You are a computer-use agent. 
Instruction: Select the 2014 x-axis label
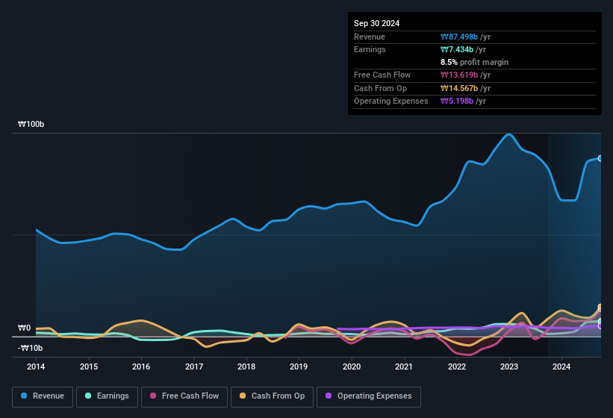(x=36, y=366)
